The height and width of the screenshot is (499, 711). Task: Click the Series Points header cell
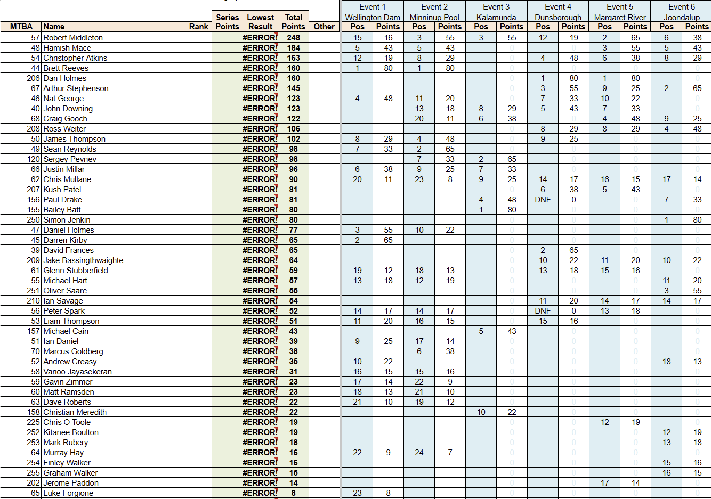227,22
